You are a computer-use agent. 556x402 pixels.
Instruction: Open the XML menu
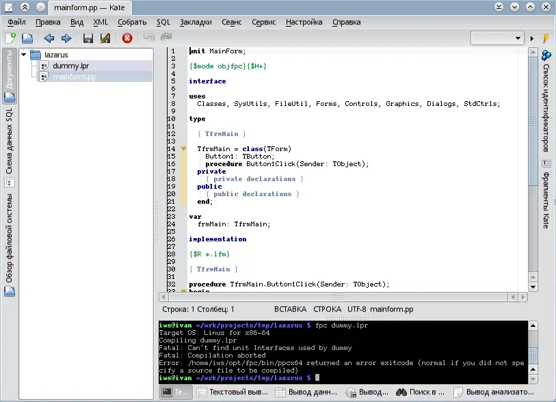(101, 22)
